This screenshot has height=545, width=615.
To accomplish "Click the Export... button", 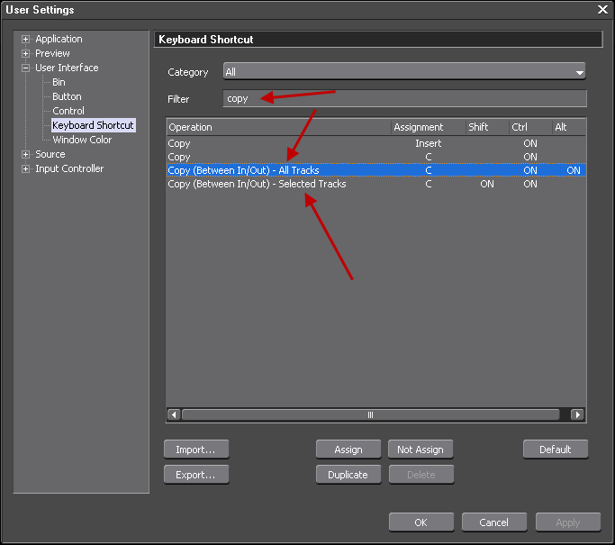I will coord(196,475).
